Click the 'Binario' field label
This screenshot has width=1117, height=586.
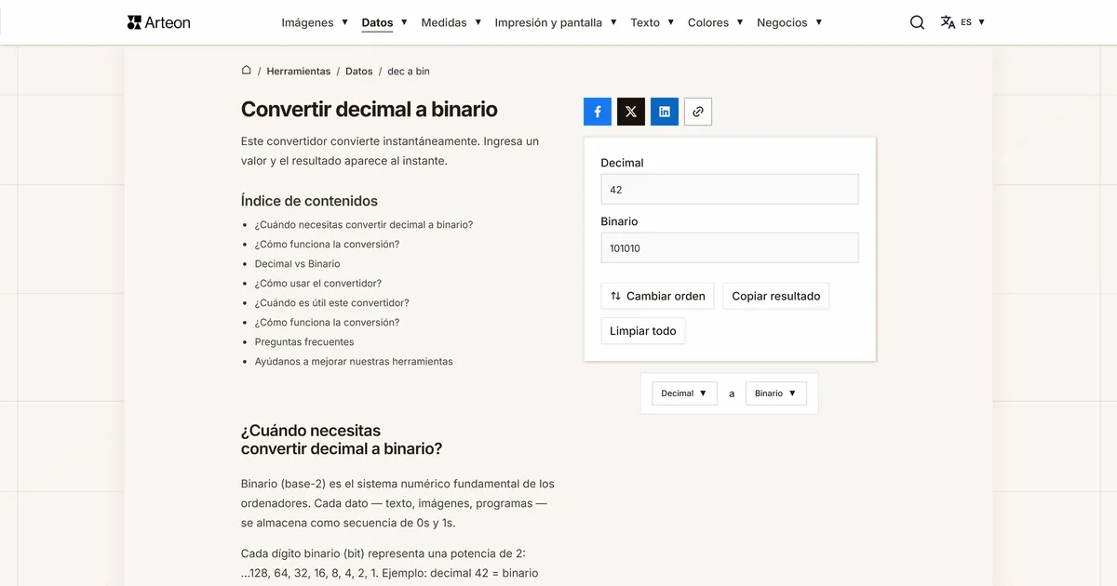click(619, 221)
